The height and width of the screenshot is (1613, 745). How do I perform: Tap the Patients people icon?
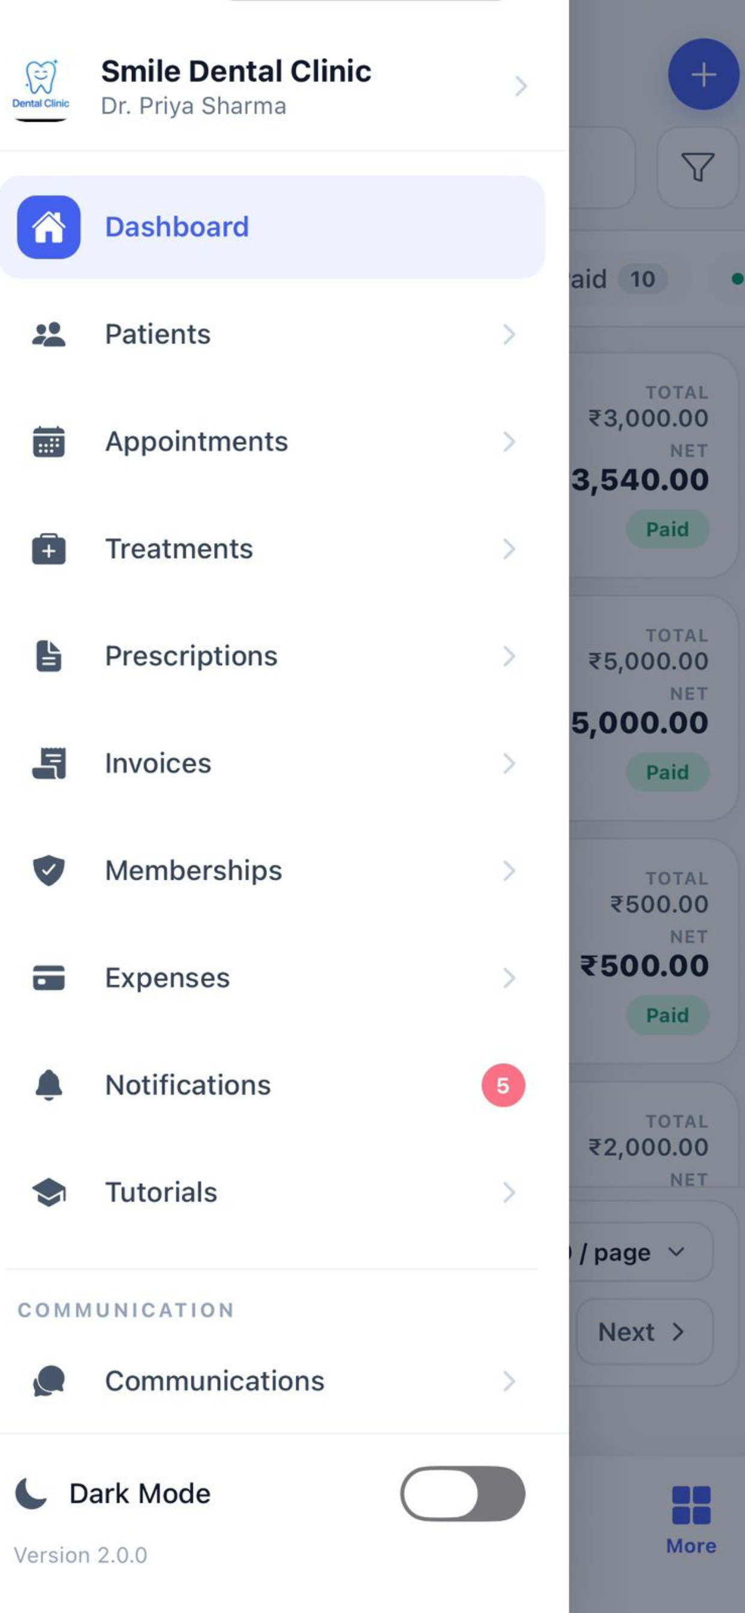click(x=49, y=334)
